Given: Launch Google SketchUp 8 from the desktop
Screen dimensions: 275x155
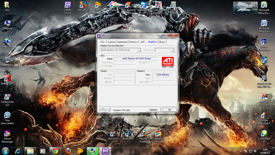Looking at the screenshot, I should [x=264, y=116].
